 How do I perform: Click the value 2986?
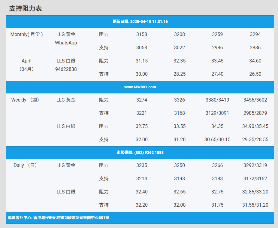click(217, 47)
